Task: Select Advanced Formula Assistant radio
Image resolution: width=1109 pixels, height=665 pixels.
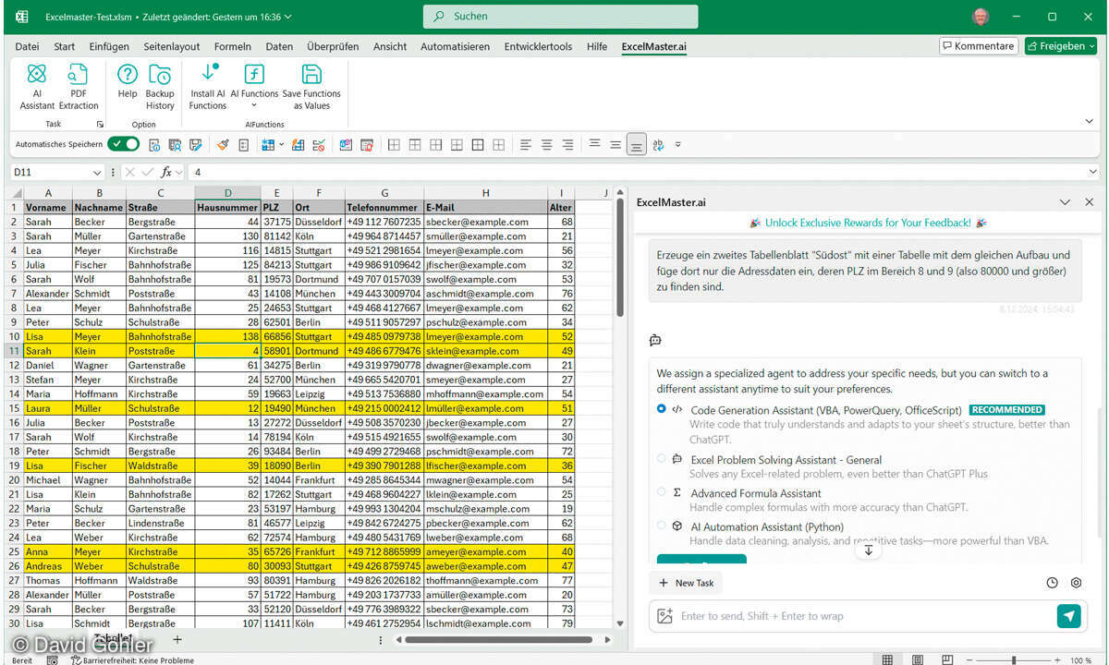Action: click(x=661, y=491)
